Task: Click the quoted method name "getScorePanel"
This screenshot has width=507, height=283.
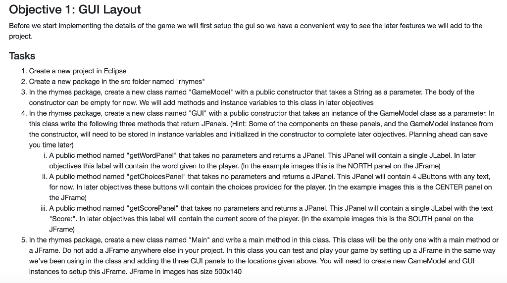Action: [152, 208]
